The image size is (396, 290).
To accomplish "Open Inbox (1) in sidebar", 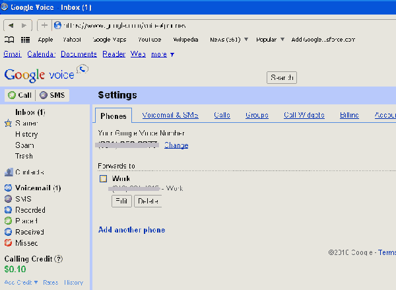I will pos(30,112).
